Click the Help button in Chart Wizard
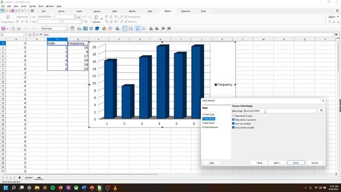The image size is (341, 192). point(212,163)
